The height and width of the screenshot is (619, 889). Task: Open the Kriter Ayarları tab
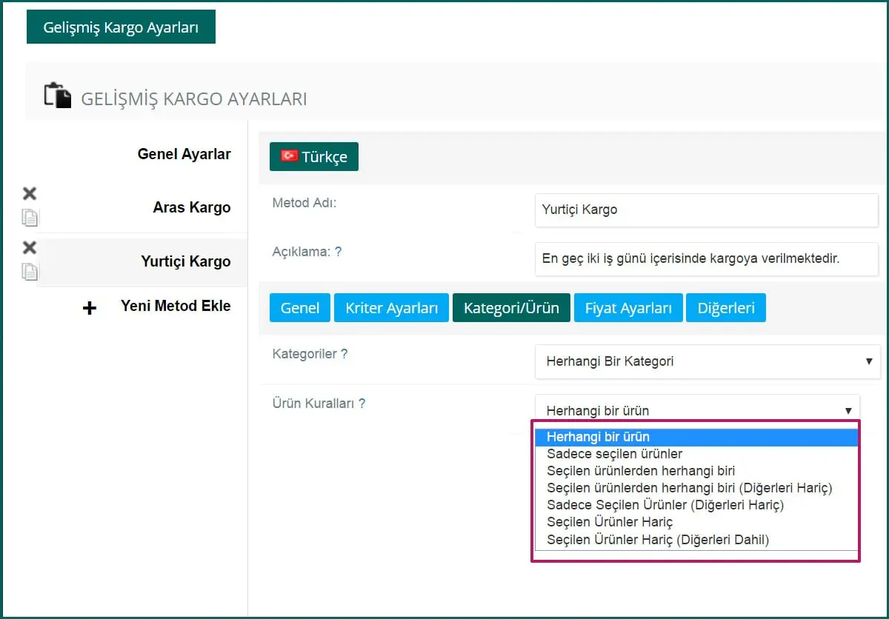pyautogui.click(x=391, y=308)
